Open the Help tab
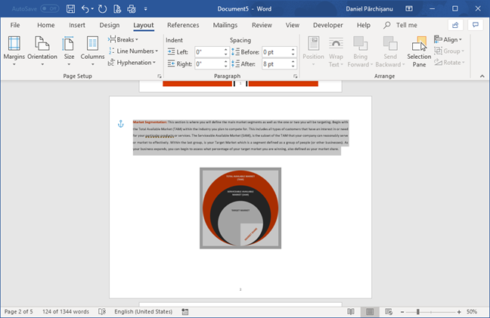490x318 pixels. click(x=364, y=25)
